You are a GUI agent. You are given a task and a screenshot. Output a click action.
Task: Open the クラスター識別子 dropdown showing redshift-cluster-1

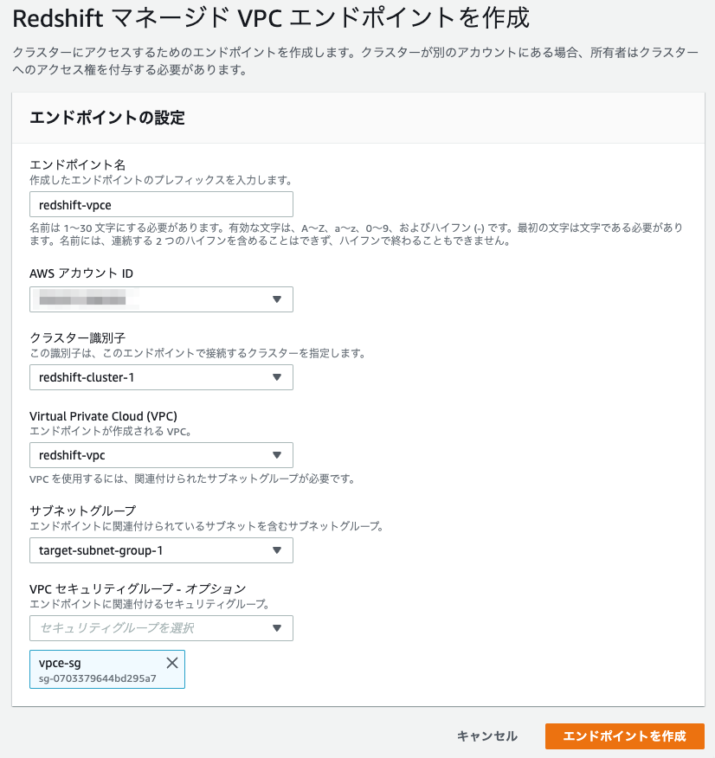[161, 377]
